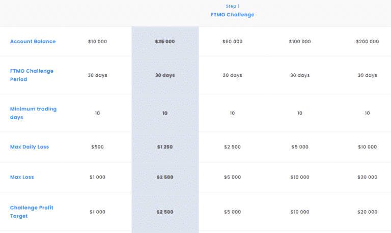Click the Challenge Profit Target label
The height and width of the screenshot is (233, 391).
32,212
